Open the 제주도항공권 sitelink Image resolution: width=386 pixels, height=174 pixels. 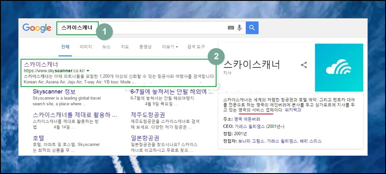148,115
